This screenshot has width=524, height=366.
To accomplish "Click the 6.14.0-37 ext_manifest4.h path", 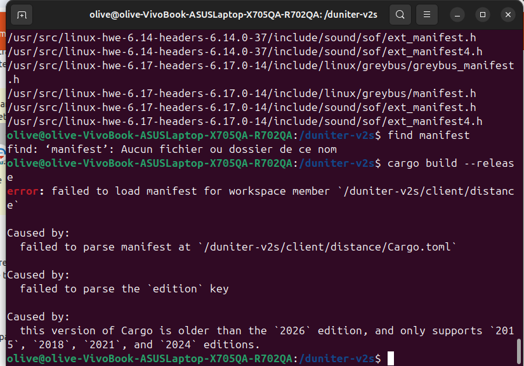I will pyautogui.click(x=244, y=52).
